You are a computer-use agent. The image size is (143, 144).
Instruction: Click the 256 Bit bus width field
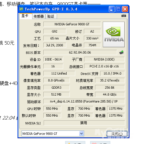(110, 88)
